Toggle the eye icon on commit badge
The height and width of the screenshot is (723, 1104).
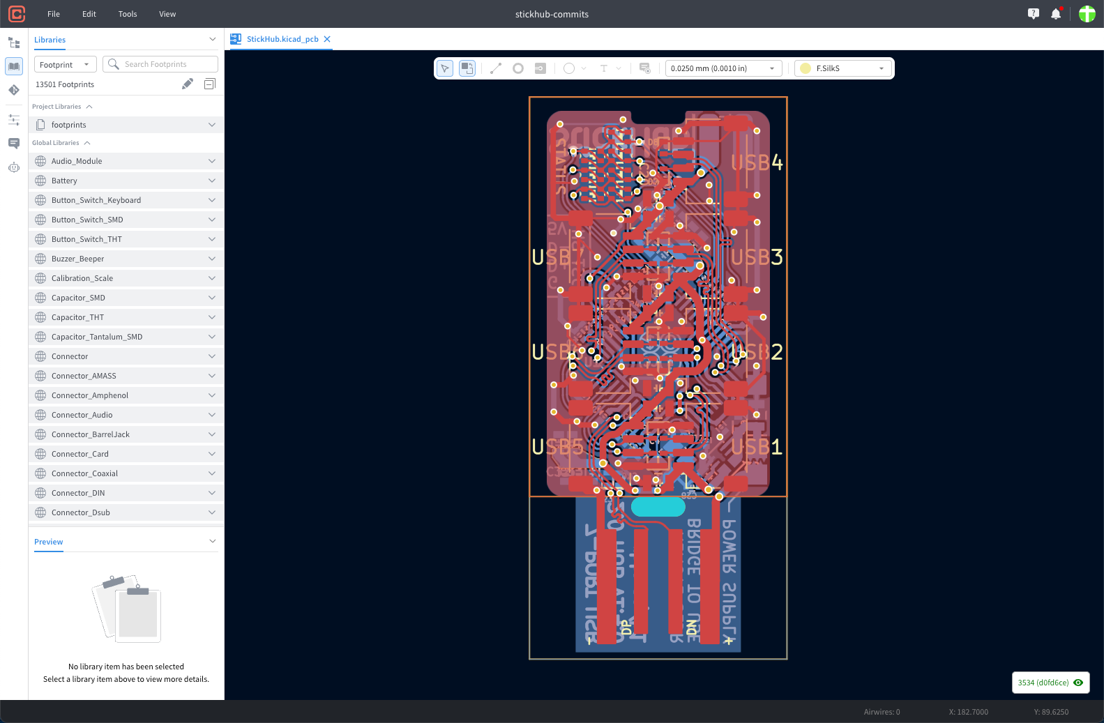pyautogui.click(x=1078, y=683)
